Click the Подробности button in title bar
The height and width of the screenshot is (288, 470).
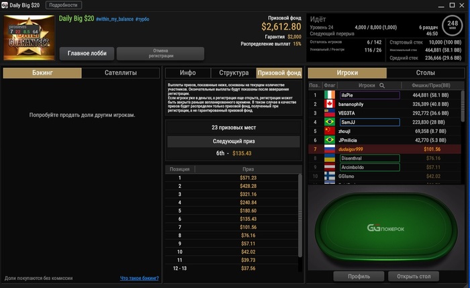[x=64, y=5]
